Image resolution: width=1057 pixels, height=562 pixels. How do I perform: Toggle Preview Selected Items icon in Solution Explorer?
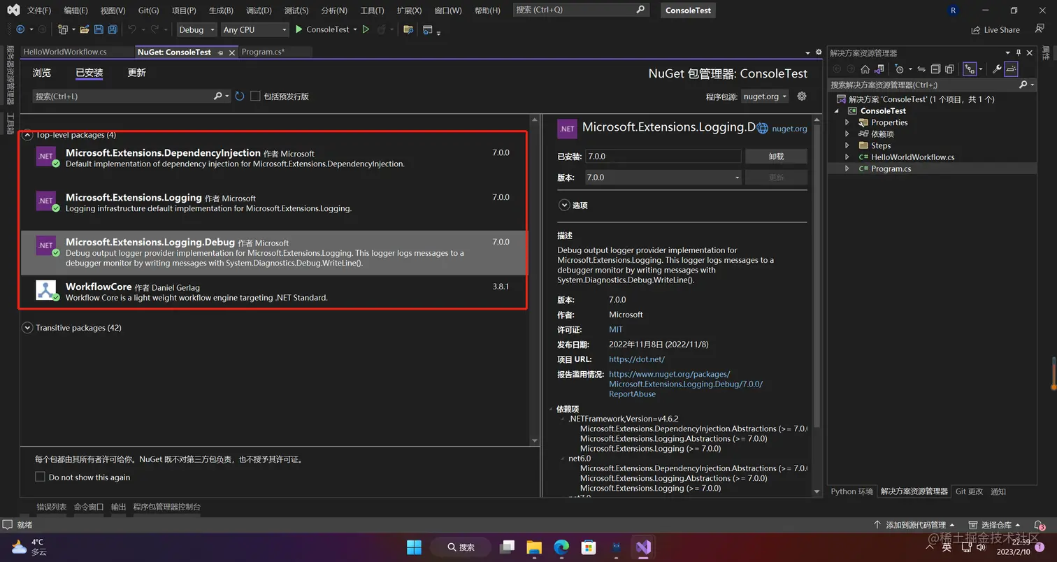[x=1011, y=69]
